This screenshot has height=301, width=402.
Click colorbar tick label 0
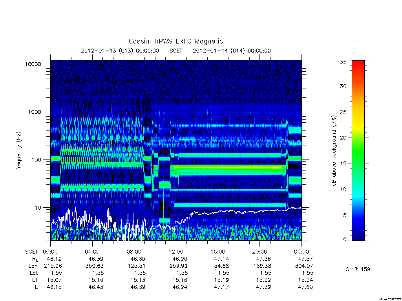345,239
